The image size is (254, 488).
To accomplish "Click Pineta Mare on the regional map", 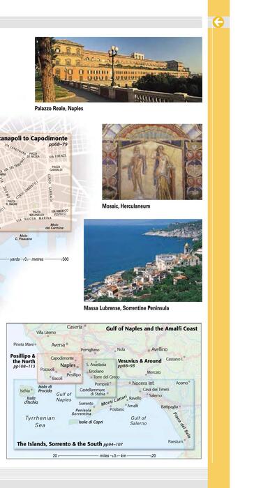I will pyautogui.click(x=23, y=344).
